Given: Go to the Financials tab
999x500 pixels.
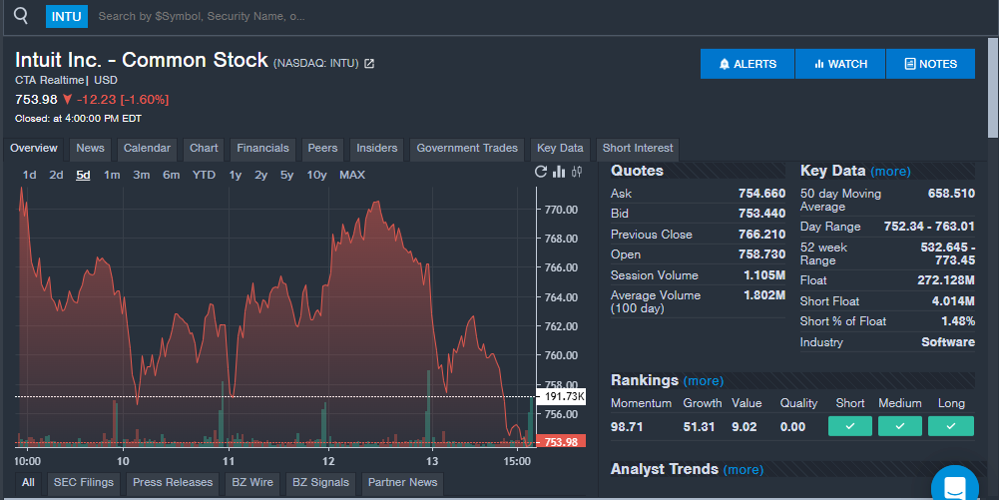Looking at the screenshot, I should (x=263, y=149).
